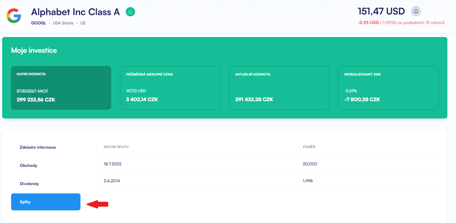Viewport: 456px width, 223px height.
Task: Select the highlighted Splity tab
Action: pos(46,202)
